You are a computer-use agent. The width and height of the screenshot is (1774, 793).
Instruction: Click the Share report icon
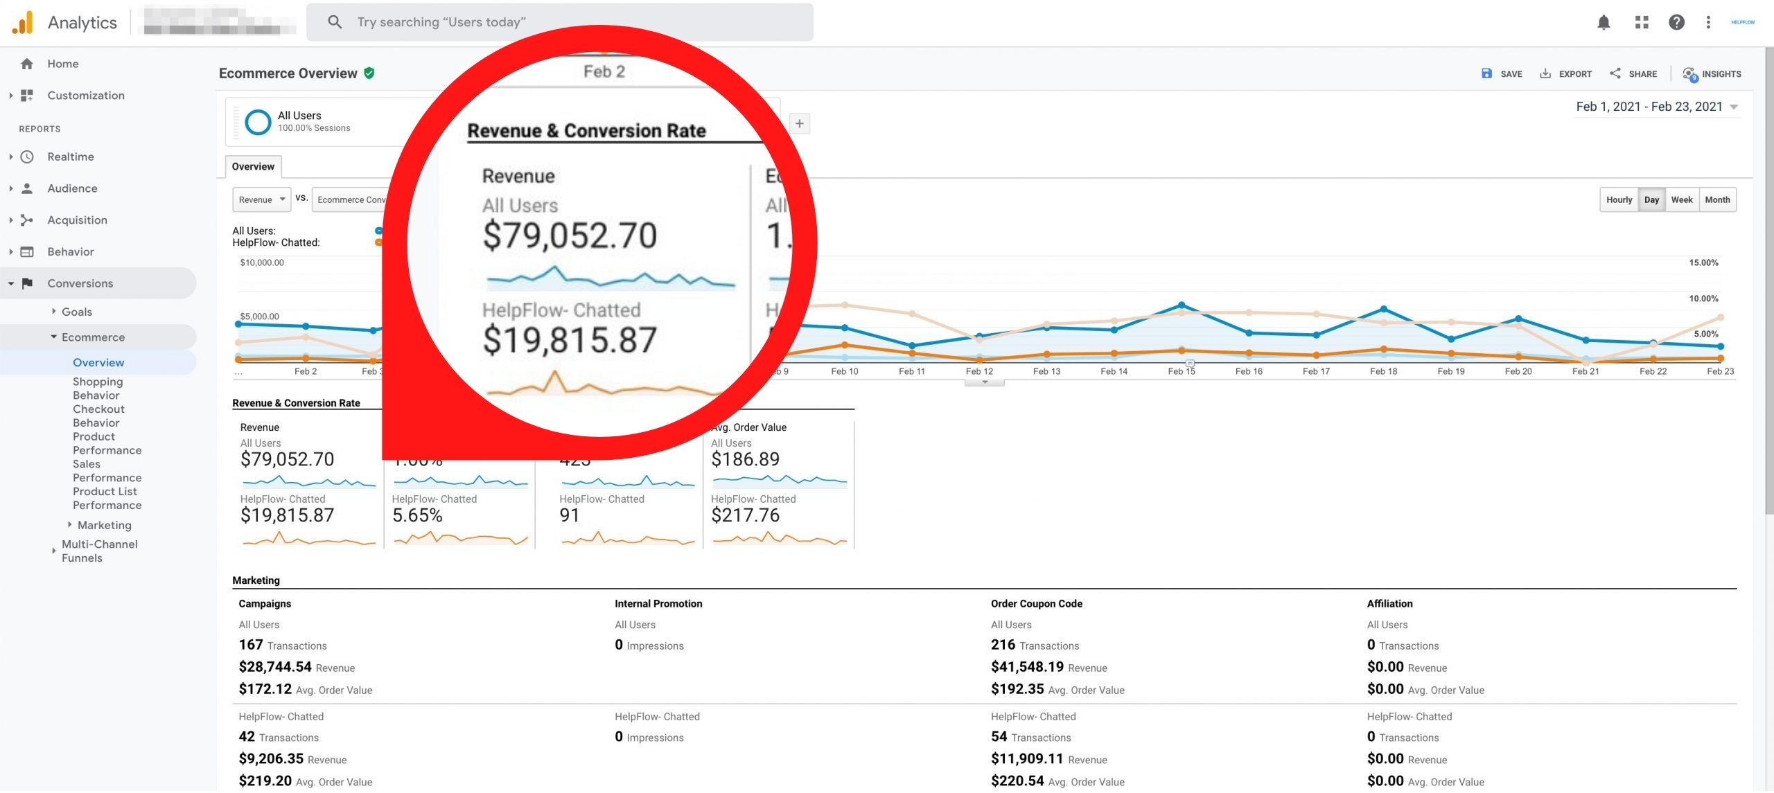(x=1615, y=73)
